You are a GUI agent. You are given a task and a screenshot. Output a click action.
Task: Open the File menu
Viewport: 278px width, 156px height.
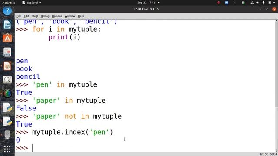pyautogui.click(x=19, y=16)
